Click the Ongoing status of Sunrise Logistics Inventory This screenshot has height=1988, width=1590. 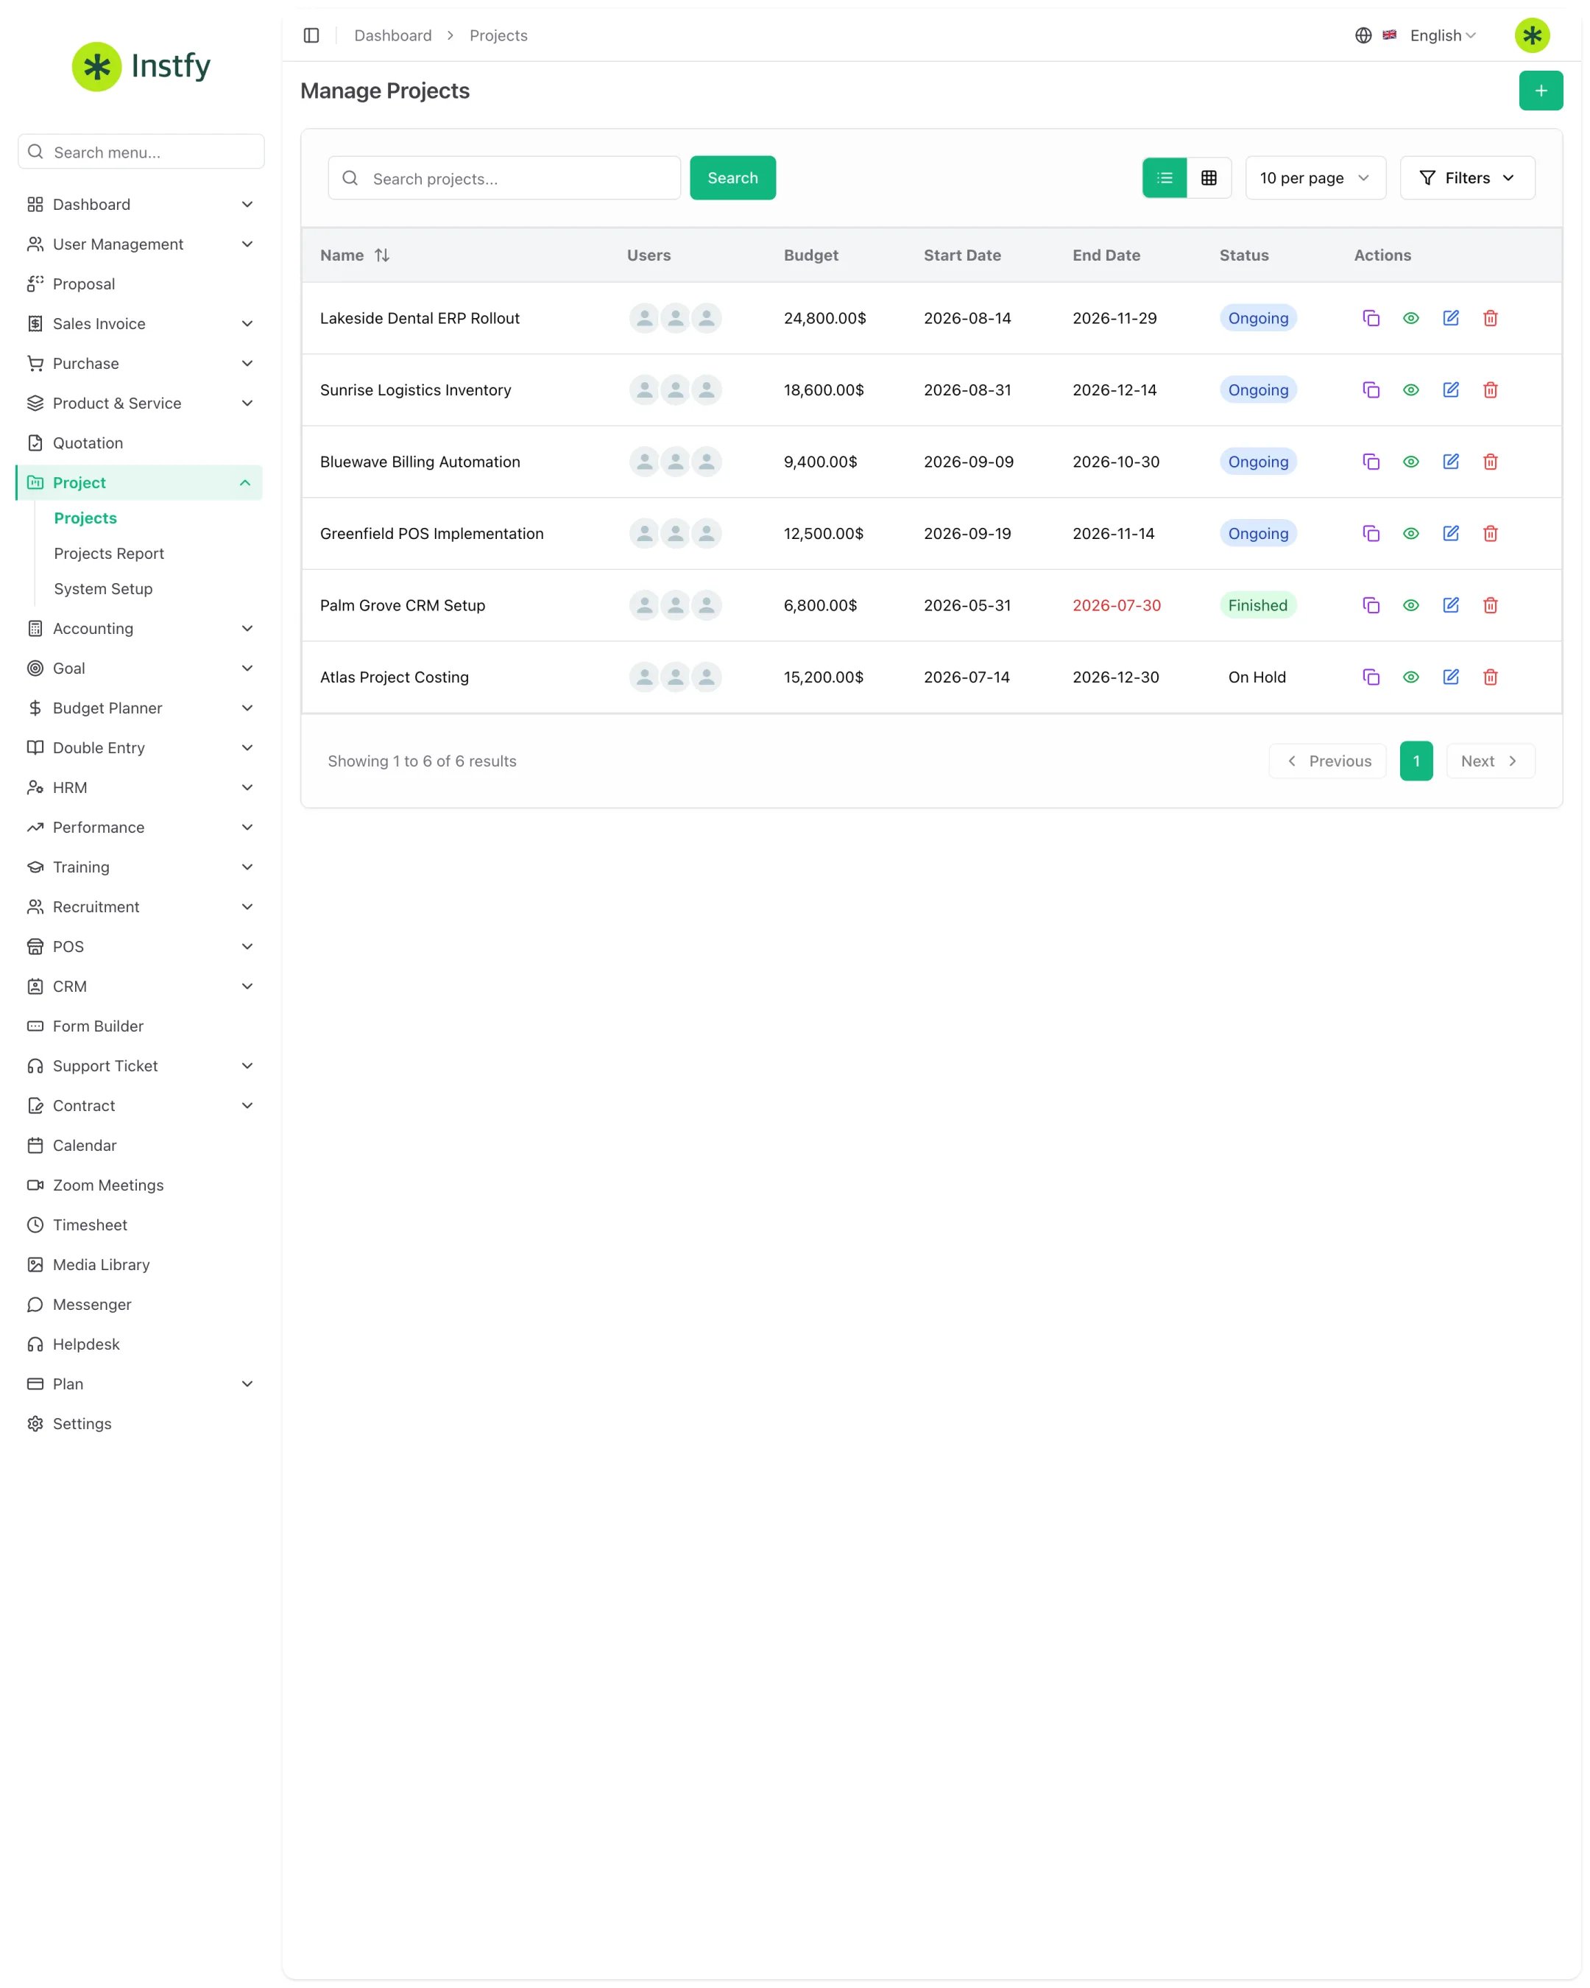1257,390
